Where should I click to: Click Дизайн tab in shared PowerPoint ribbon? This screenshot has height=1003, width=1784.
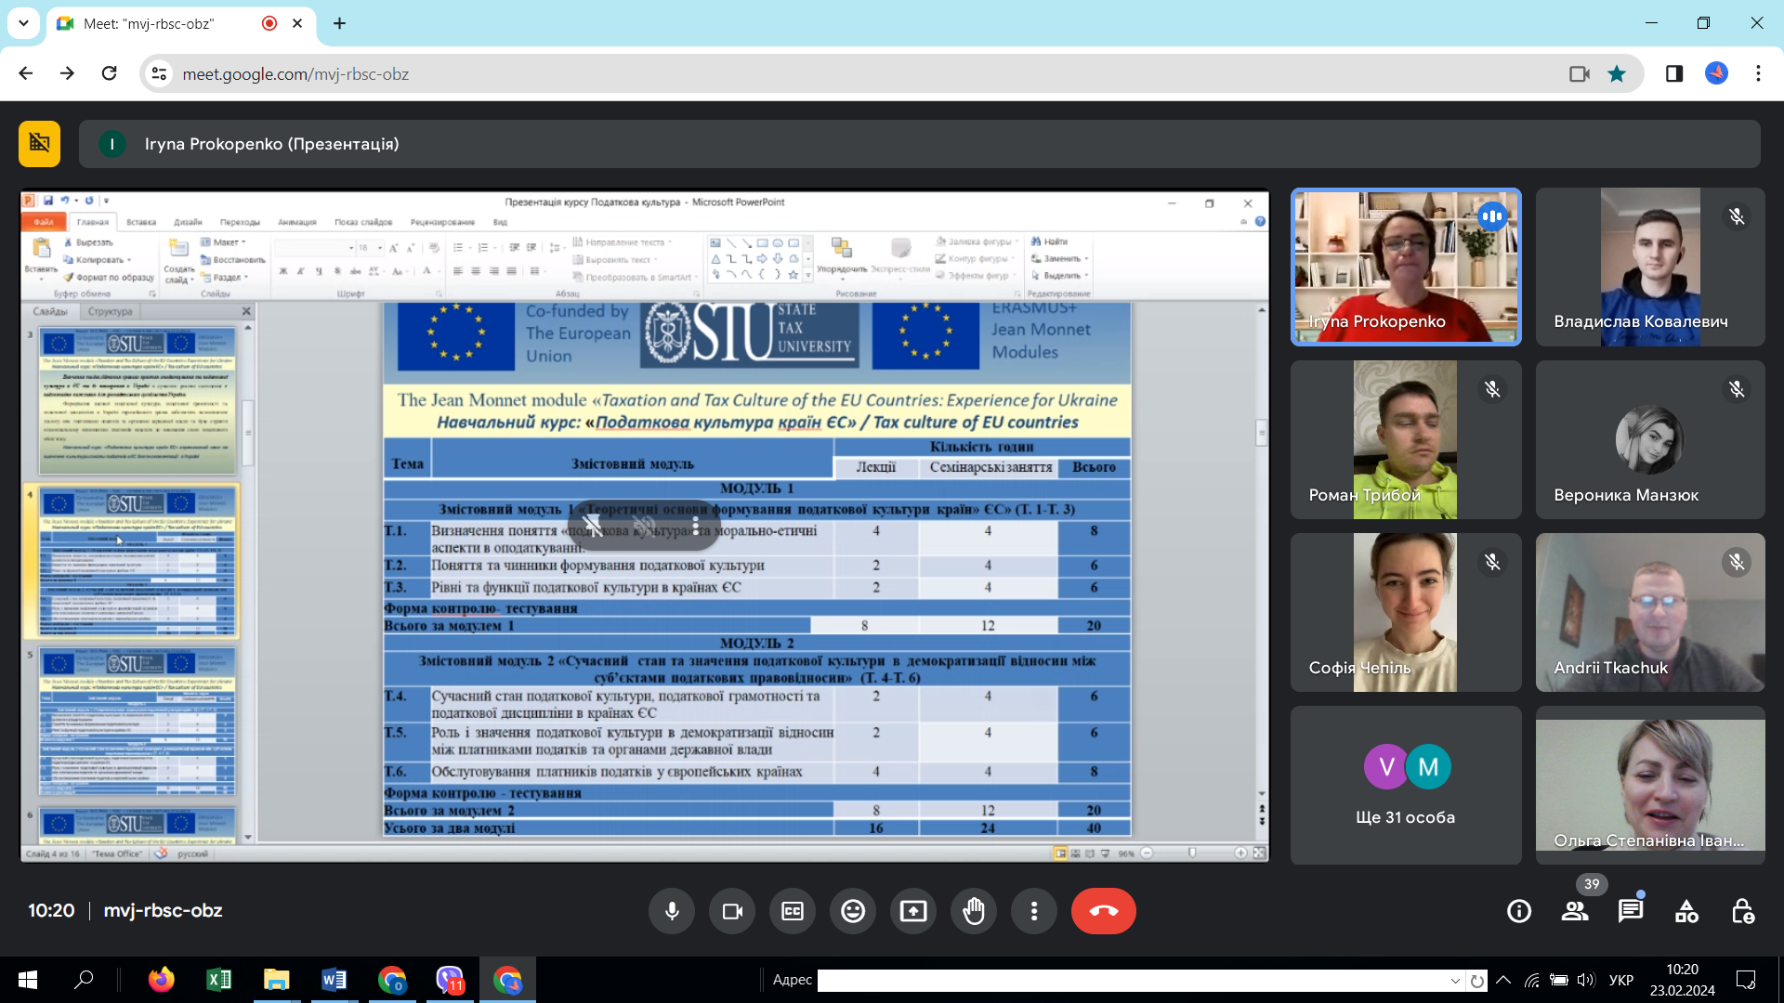pos(188,222)
